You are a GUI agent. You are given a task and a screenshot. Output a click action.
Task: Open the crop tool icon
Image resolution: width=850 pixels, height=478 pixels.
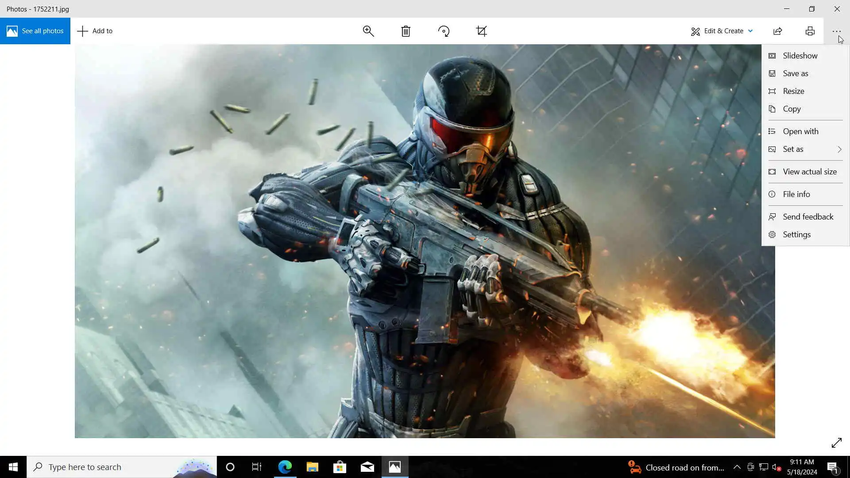(x=482, y=31)
